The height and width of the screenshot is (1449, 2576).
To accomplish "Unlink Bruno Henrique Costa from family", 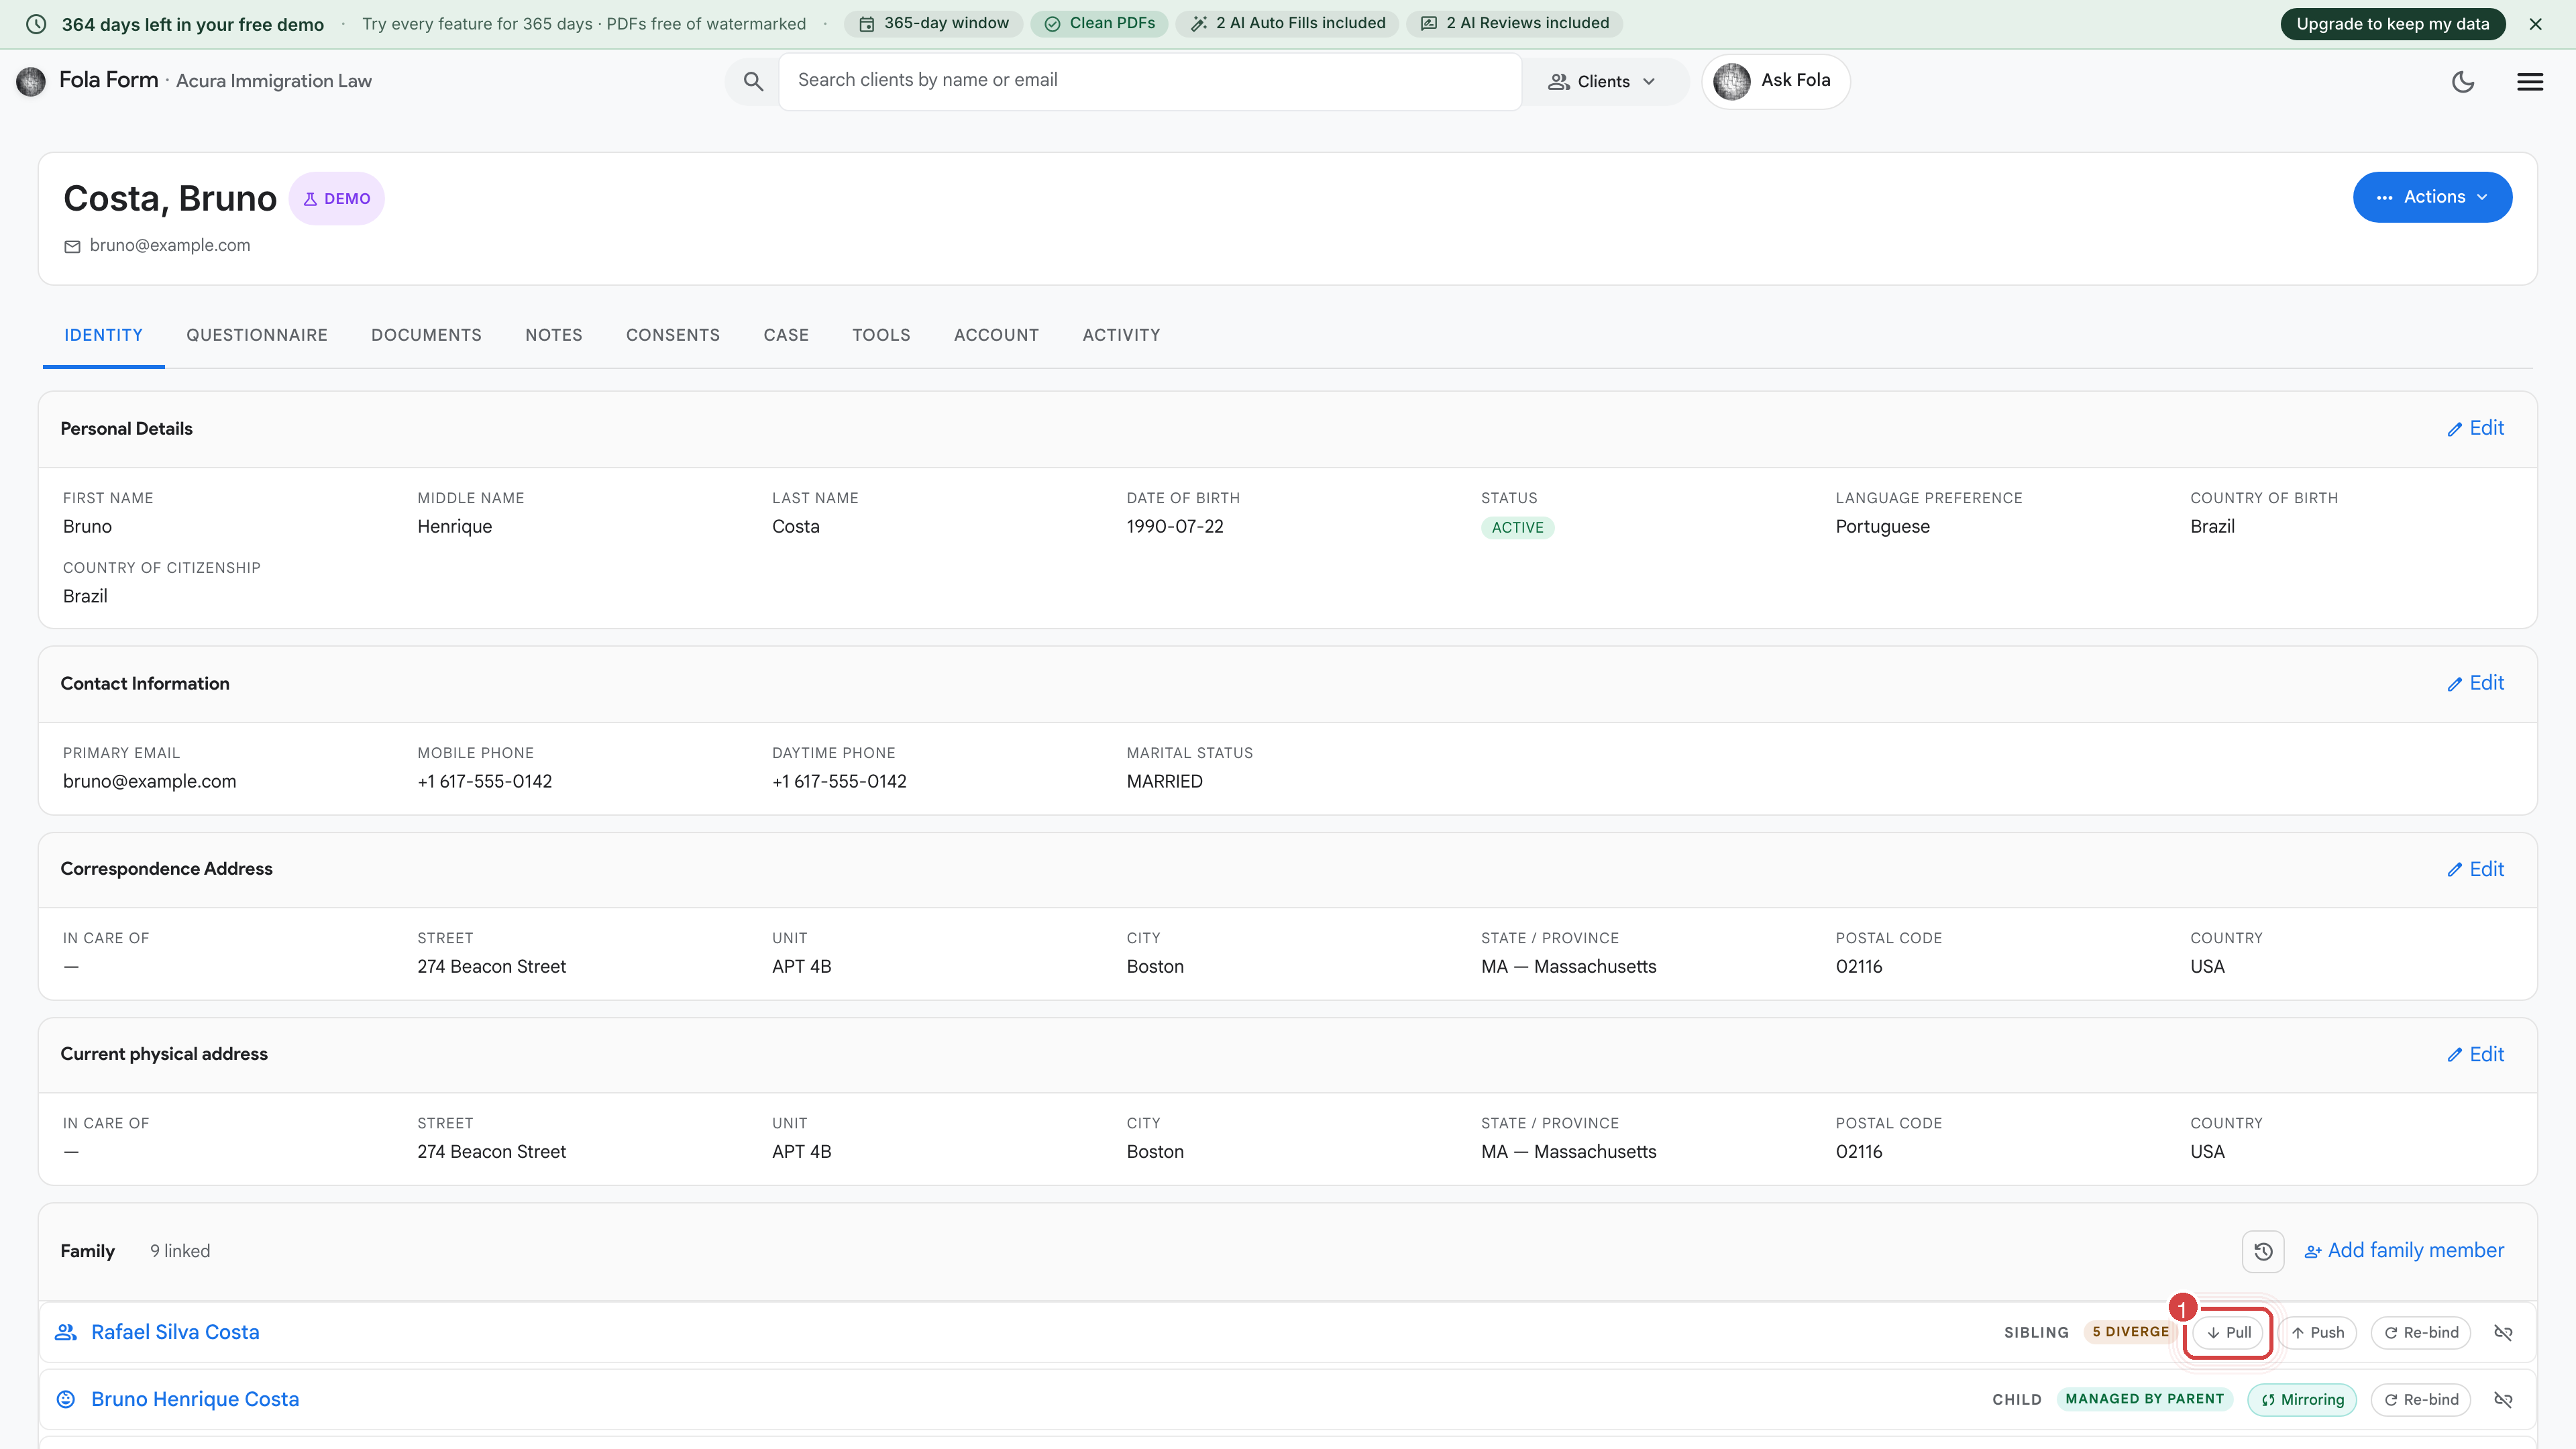I will tap(2503, 1399).
